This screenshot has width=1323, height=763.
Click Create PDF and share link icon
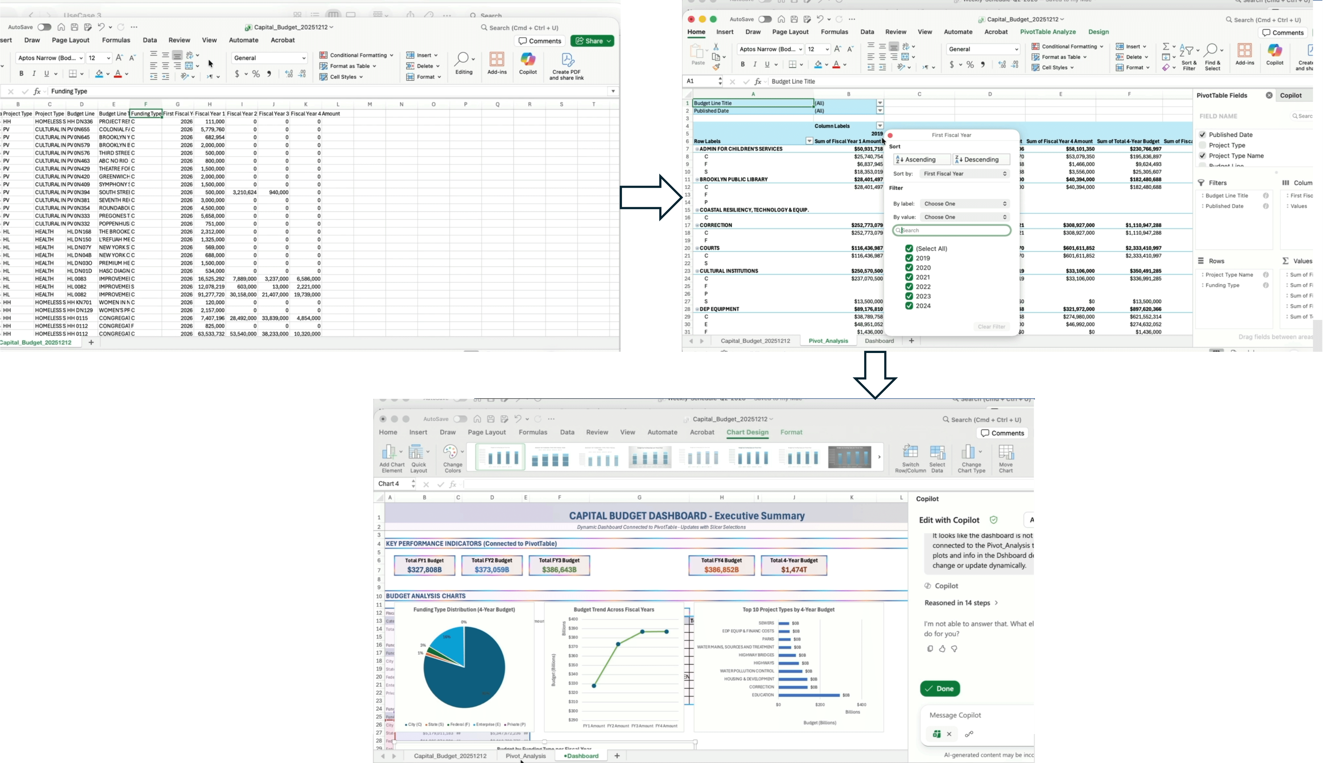567,67
